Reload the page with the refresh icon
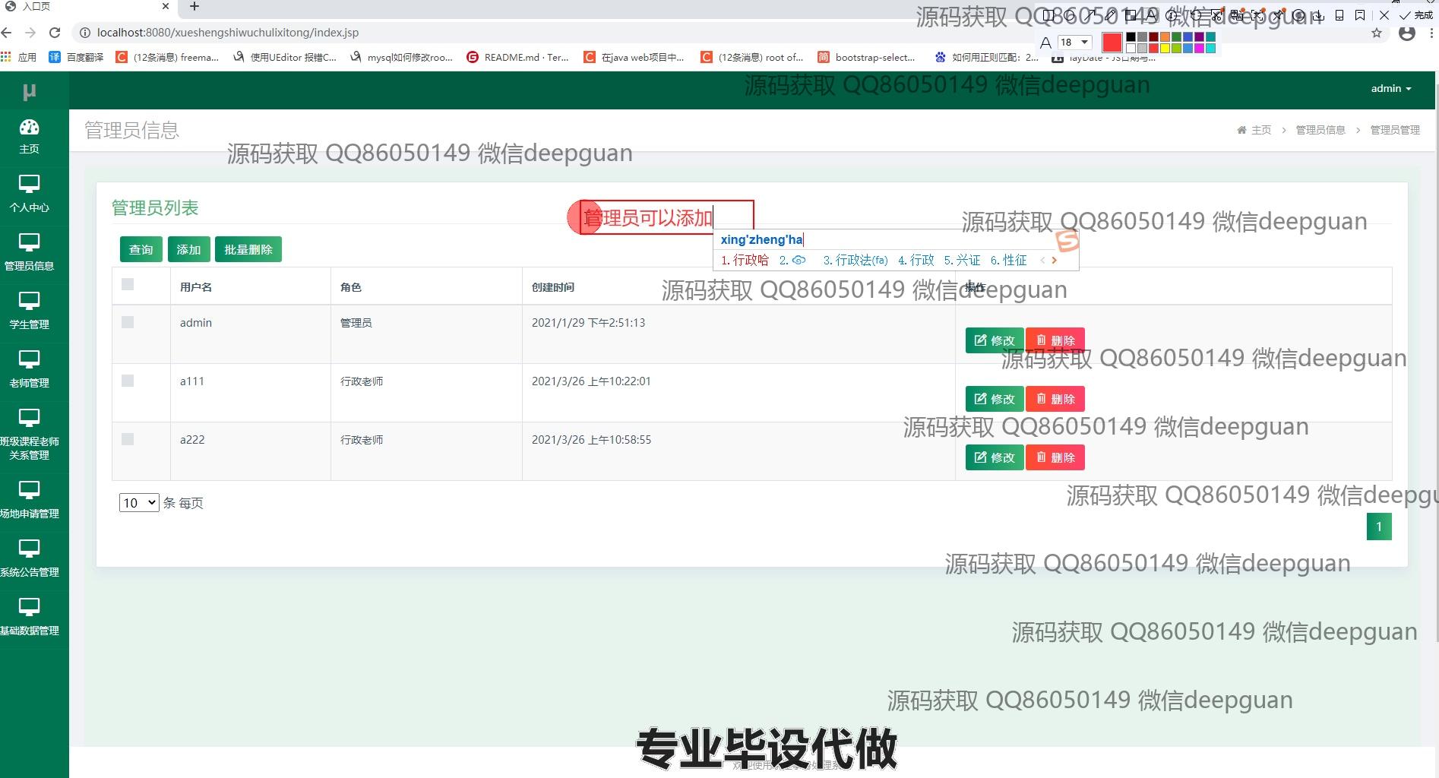 55,33
